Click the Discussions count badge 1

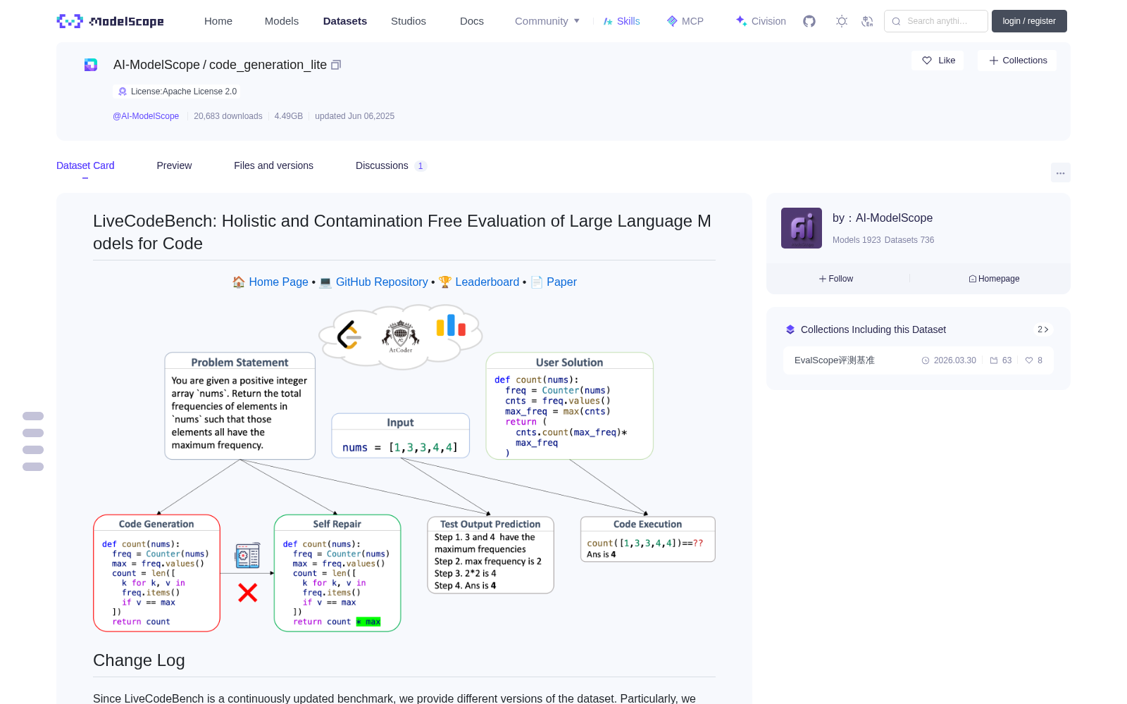click(x=421, y=166)
